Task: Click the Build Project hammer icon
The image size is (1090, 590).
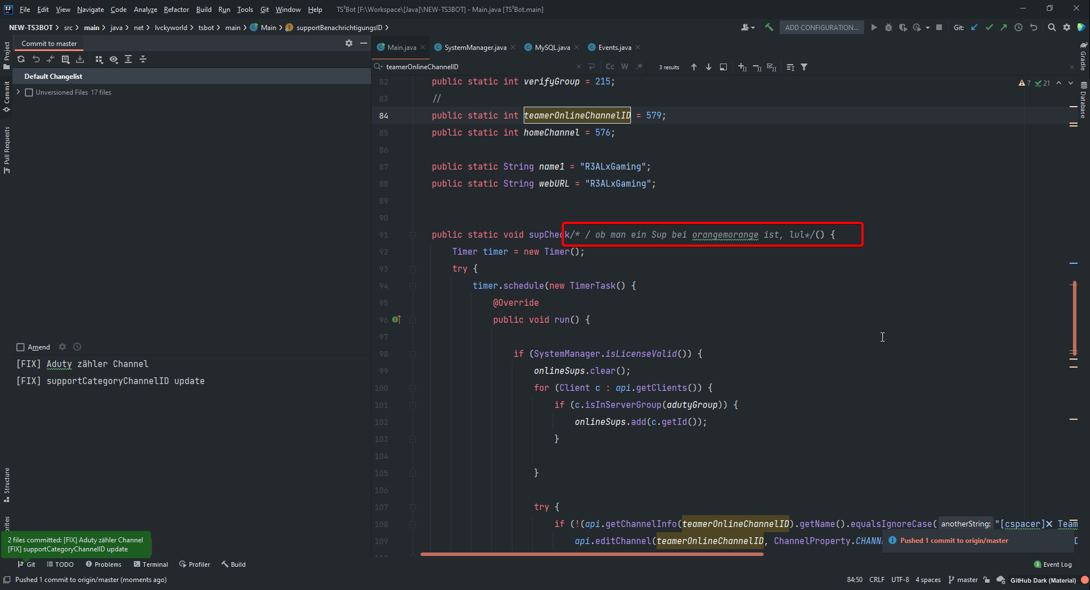Action: [769, 27]
